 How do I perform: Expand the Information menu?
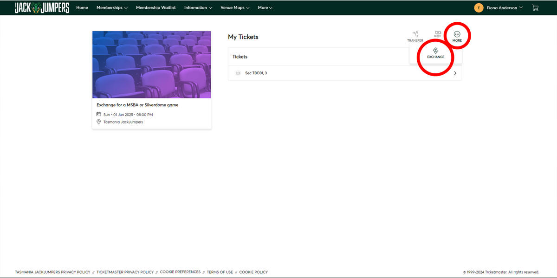[x=198, y=8]
